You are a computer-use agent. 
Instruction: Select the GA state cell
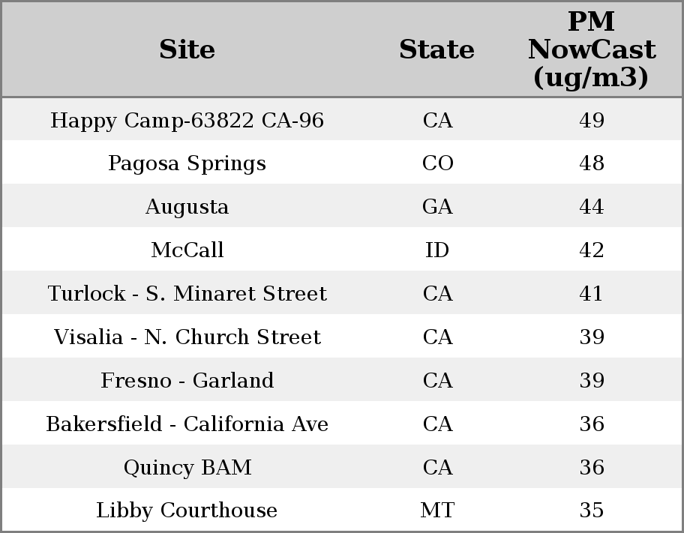pyautogui.click(x=437, y=207)
